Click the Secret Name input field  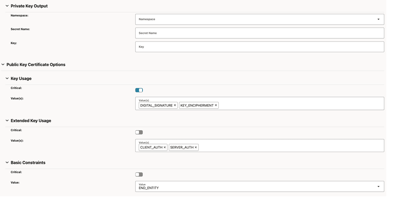(x=259, y=33)
